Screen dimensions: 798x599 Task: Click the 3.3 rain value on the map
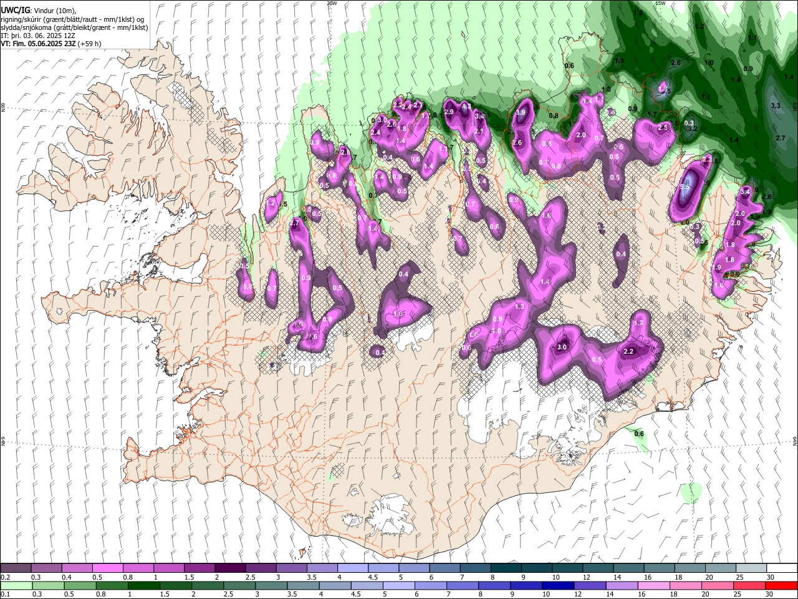point(776,106)
